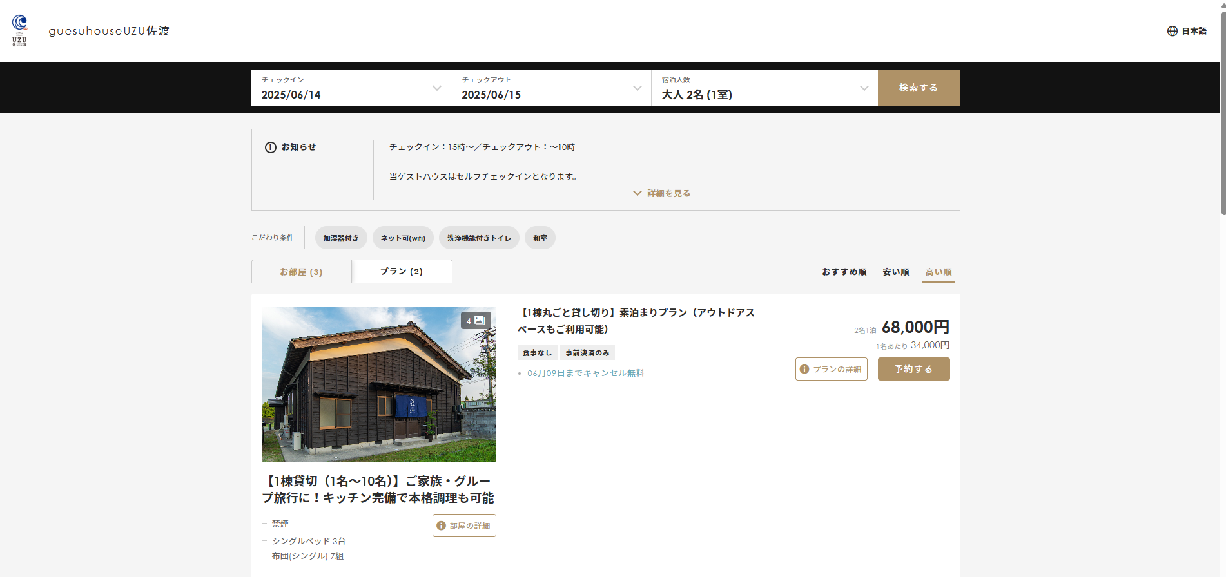Click info icon in 部屋の詳細 button
The image size is (1226, 577).
coord(442,525)
